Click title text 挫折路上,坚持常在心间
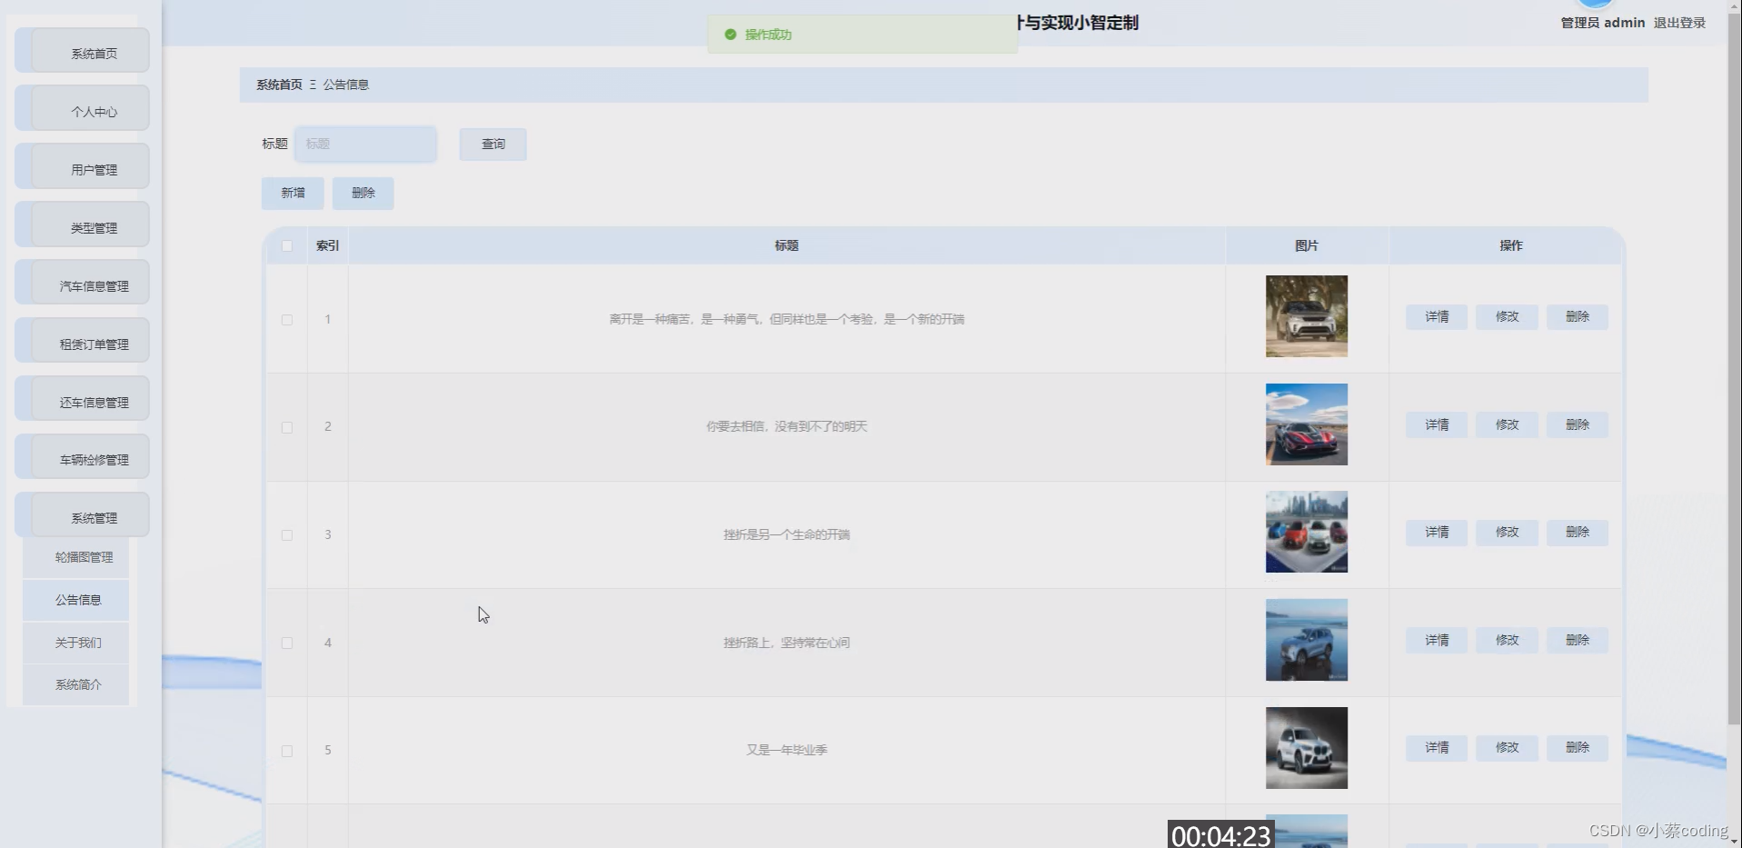Image resolution: width=1742 pixels, height=848 pixels. tap(787, 643)
